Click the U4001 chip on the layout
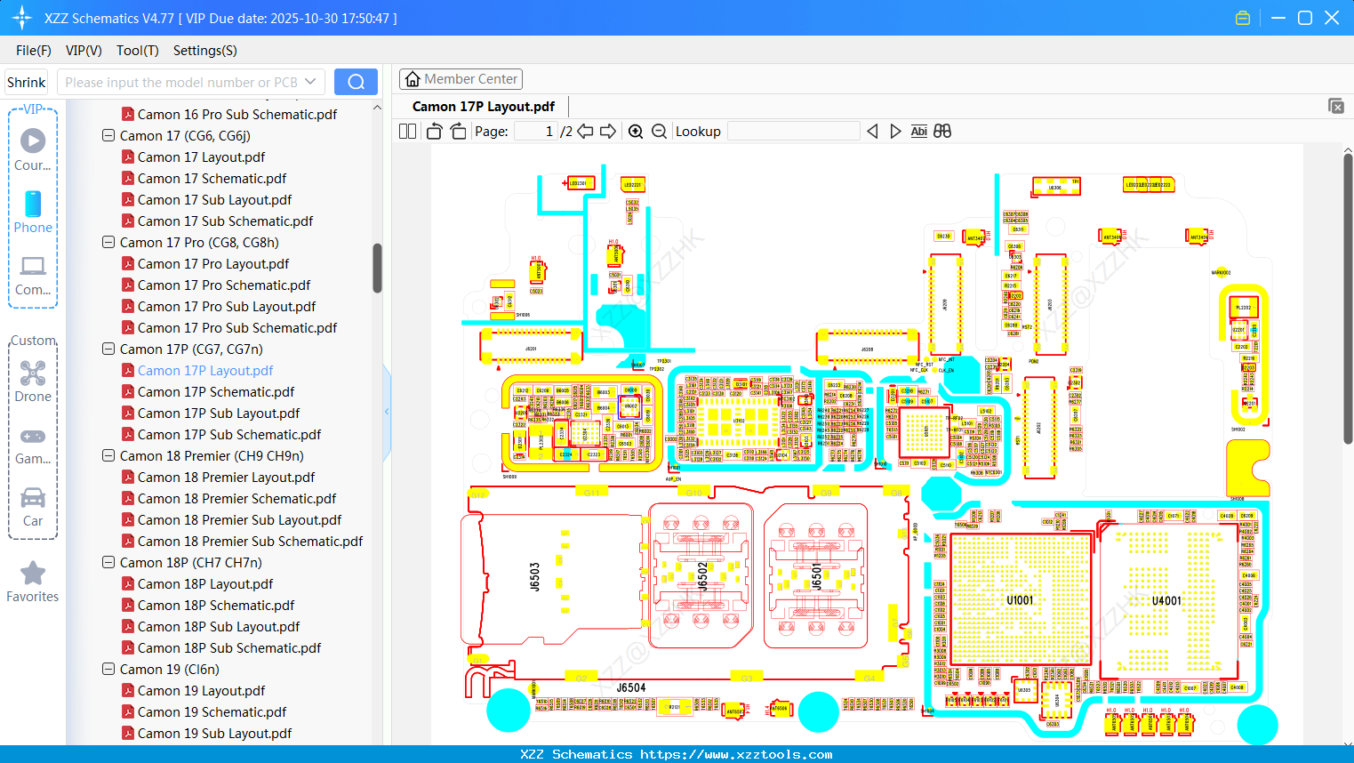1354x763 pixels. click(1167, 601)
